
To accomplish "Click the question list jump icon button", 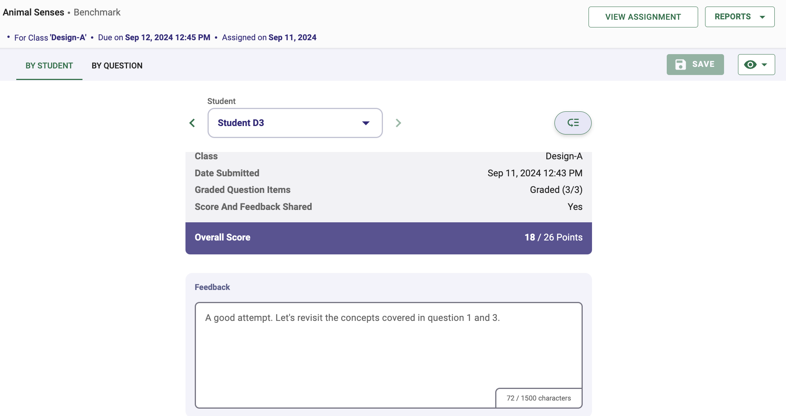I will pyautogui.click(x=573, y=123).
